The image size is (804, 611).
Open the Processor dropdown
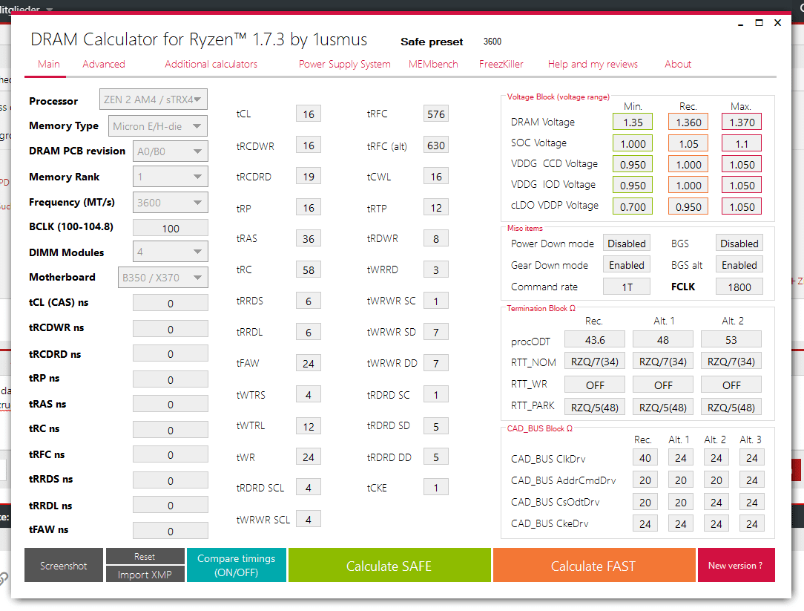tap(154, 99)
